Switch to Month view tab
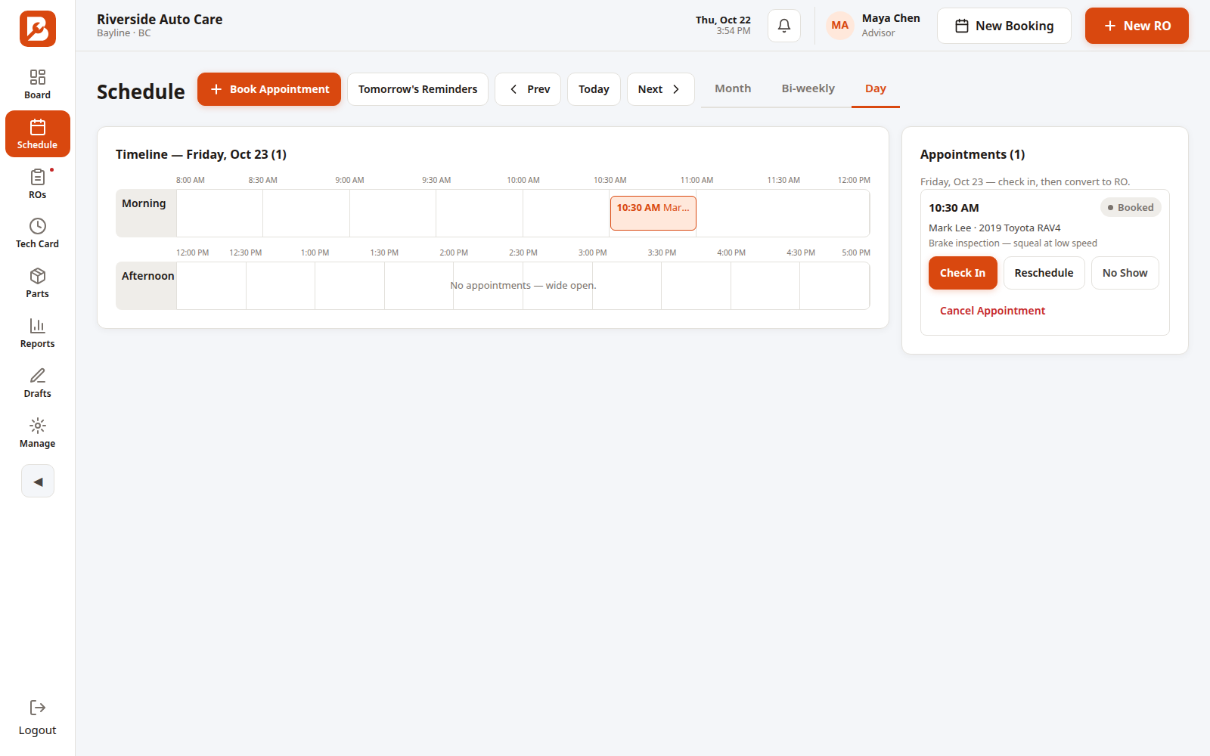Image resolution: width=1210 pixels, height=756 pixels. pyautogui.click(x=733, y=88)
